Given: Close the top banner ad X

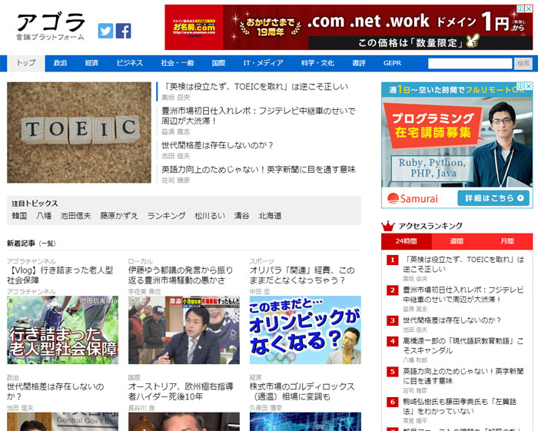Looking at the screenshot, I should pyautogui.click(x=529, y=8).
